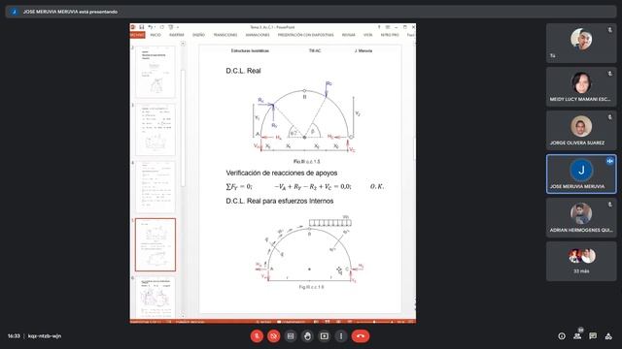Viewport: 622px width, 349px height.
Task: Click the lower arch diagram with distributed load
Action: [310, 249]
